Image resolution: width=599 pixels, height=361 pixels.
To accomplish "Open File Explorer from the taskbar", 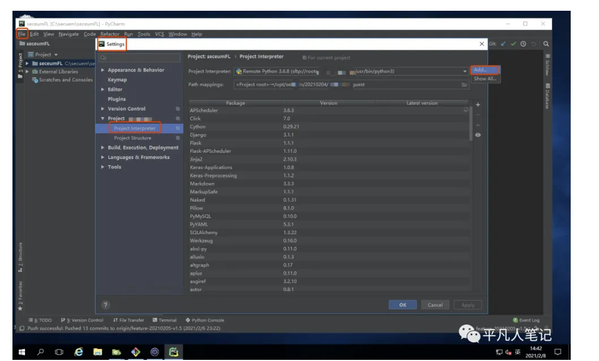I will (x=98, y=352).
